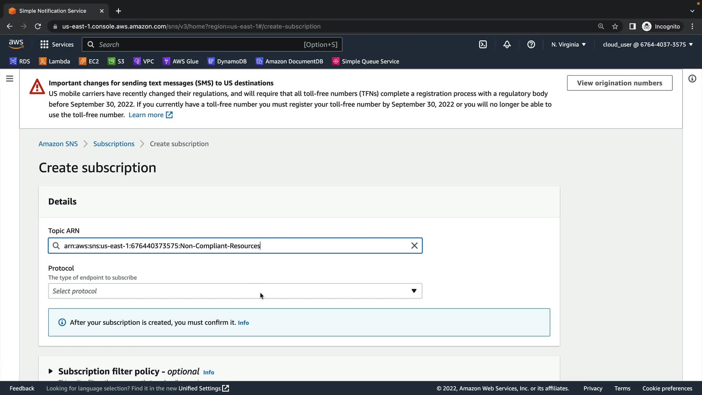Click View origination numbers button
Image resolution: width=702 pixels, height=395 pixels.
(619, 83)
